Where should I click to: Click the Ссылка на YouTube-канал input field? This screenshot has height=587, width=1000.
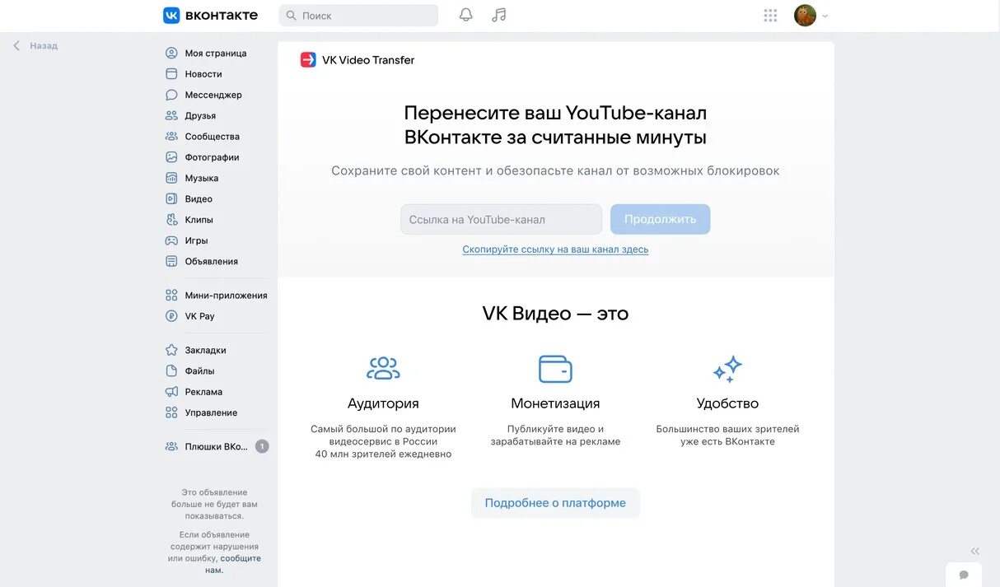tap(502, 220)
